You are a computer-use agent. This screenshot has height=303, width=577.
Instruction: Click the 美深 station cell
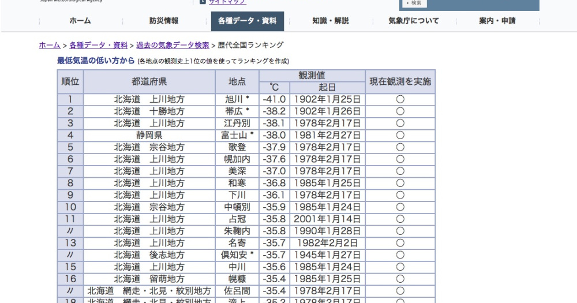tap(237, 171)
